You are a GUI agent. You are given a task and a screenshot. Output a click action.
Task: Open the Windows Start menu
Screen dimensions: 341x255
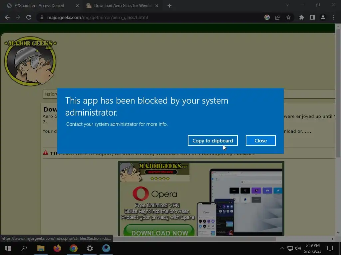coord(8,248)
